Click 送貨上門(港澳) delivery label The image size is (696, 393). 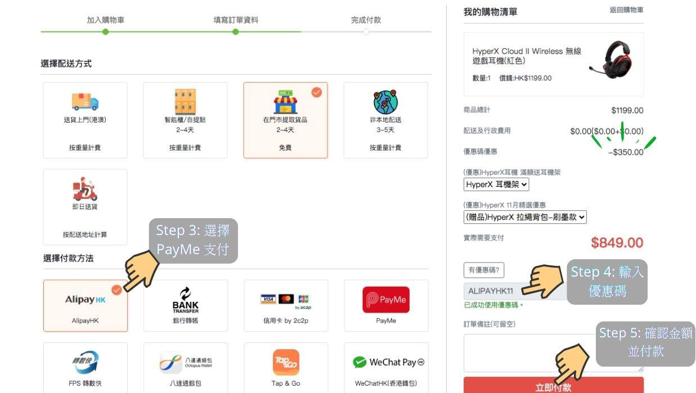coord(85,120)
